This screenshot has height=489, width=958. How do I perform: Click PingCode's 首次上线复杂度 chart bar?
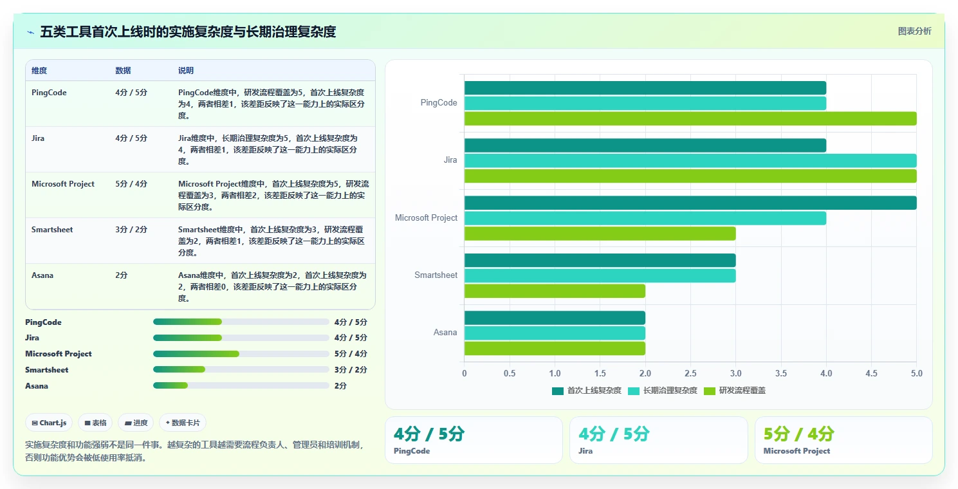click(645, 88)
